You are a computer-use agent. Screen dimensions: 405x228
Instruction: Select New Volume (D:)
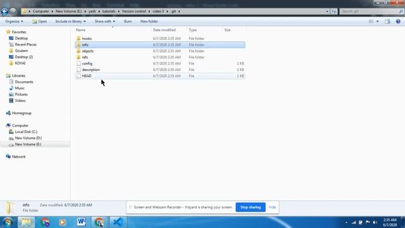pyautogui.click(x=28, y=138)
